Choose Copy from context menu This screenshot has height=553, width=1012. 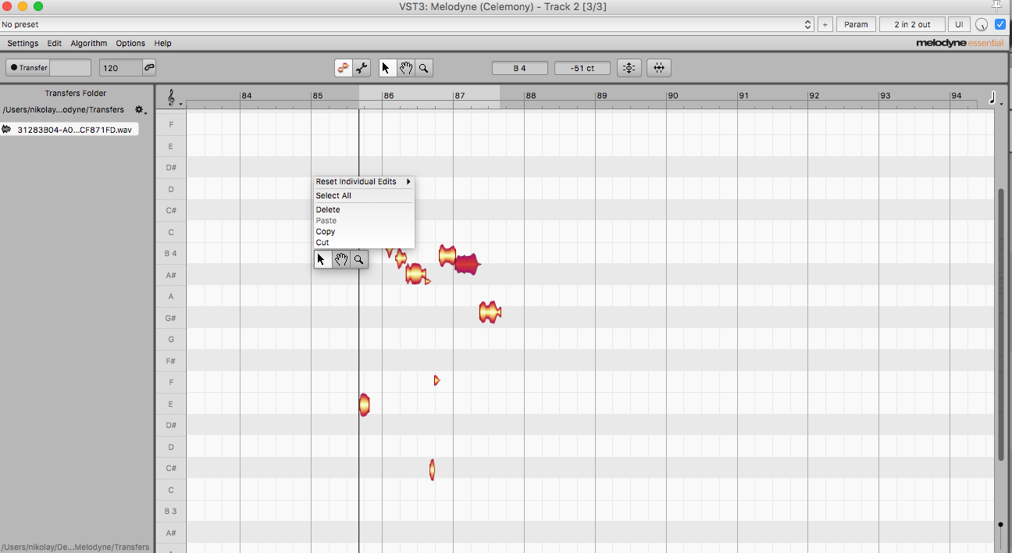tap(363, 232)
